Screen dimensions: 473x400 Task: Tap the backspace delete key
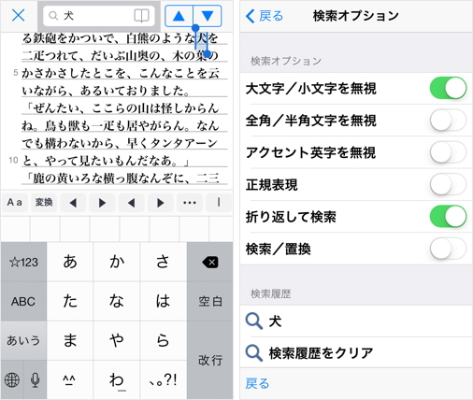(210, 262)
